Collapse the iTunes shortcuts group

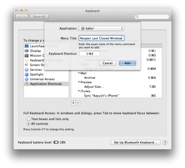pyautogui.click(x=79, y=91)
